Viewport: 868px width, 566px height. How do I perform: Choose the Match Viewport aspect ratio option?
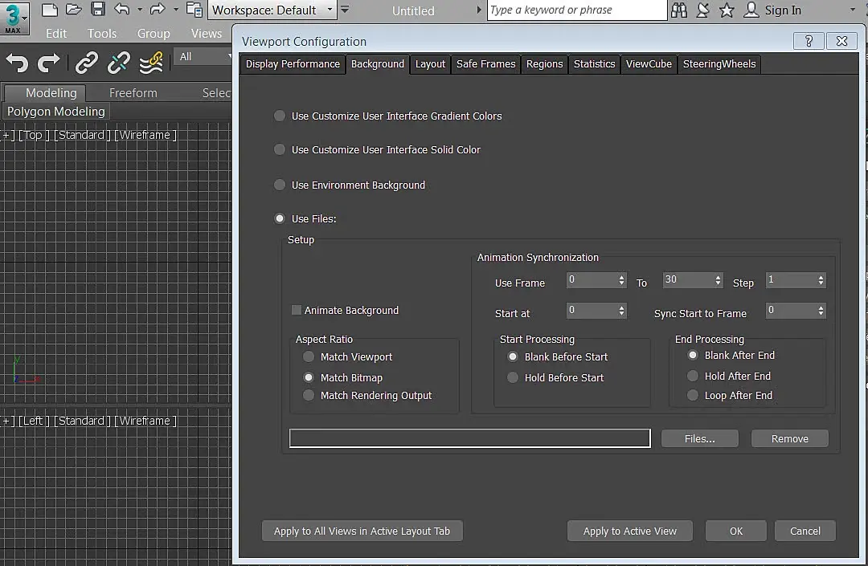coord(309,356)
